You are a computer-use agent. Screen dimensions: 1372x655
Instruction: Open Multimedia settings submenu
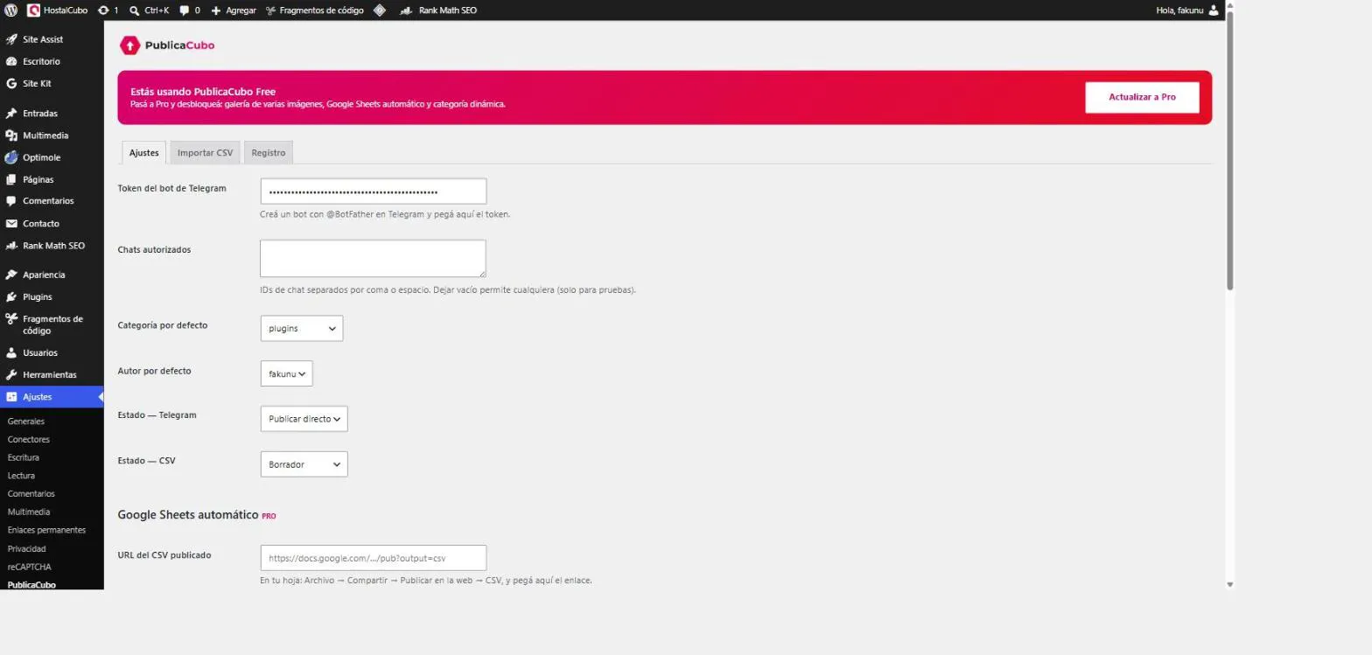pos(29,512)
